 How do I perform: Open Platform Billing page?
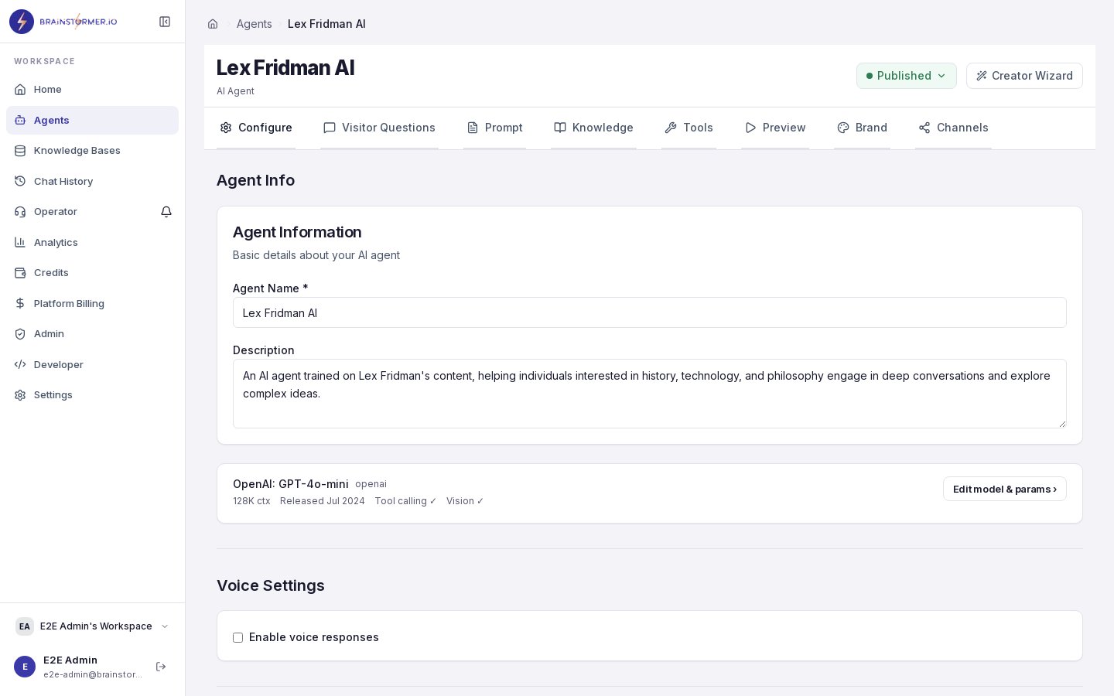pyautogui.click(x=93, y=303)
